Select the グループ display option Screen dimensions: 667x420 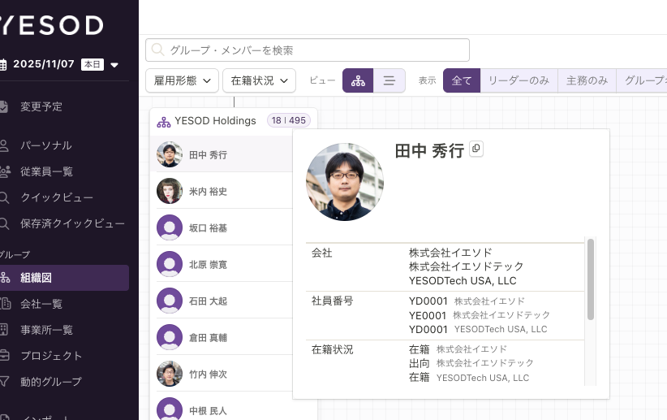(x=642, y=80)
